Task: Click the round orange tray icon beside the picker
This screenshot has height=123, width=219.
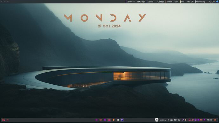Action: tap(186, 120)
